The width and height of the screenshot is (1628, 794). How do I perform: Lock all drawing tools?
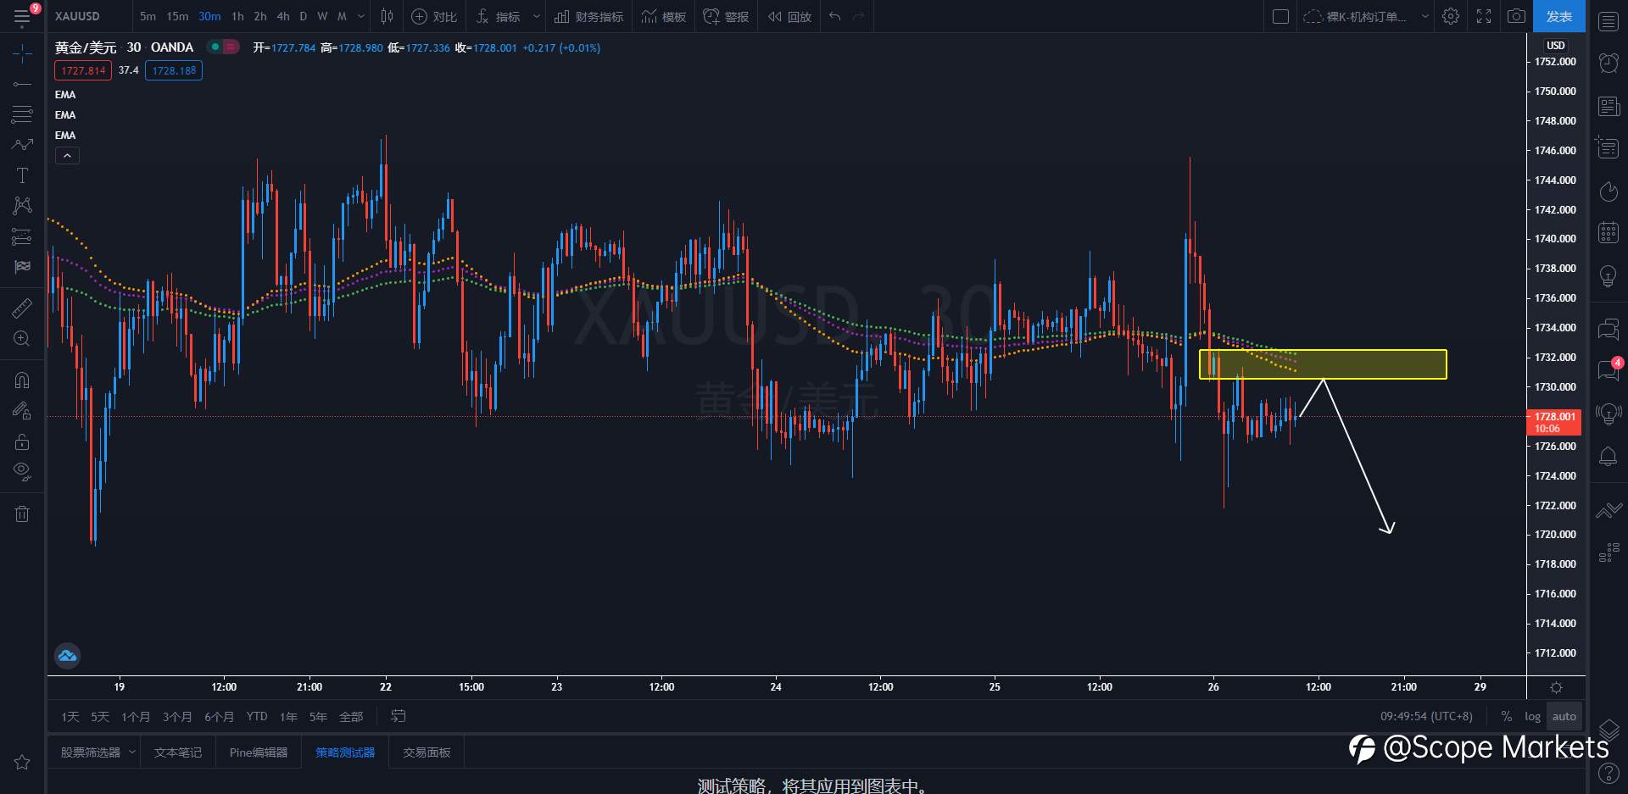click(x=22, y=441)
